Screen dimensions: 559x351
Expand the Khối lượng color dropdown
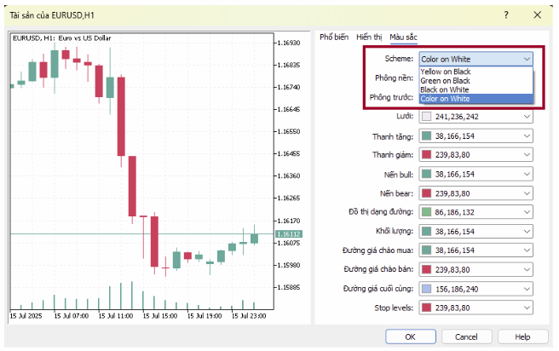click(x=527, y=231)
